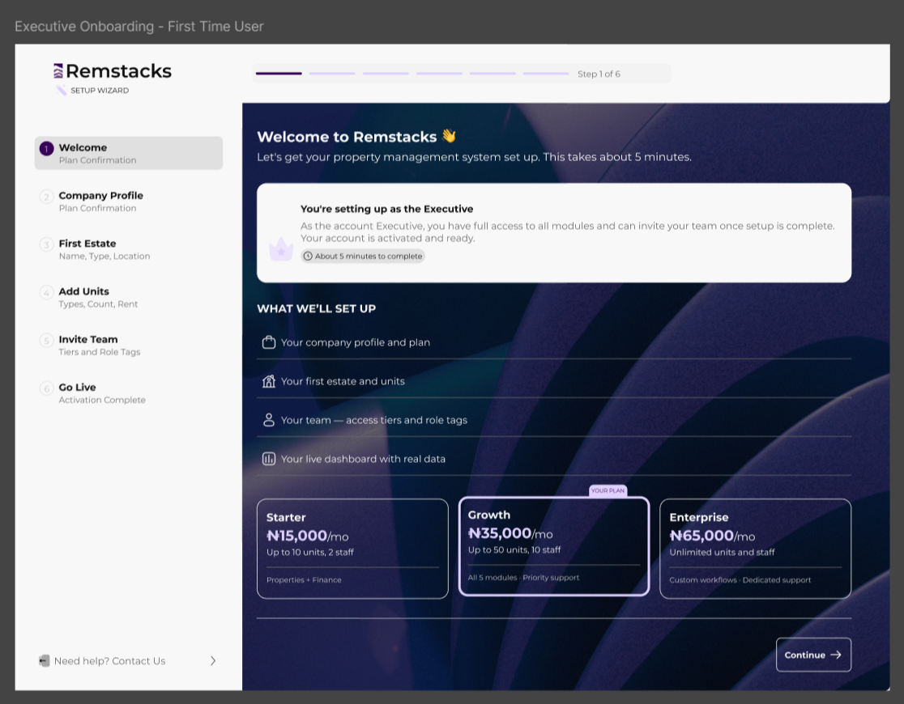Viewport: 904px width, 704px height.
Task: Click the sixth progress bar segment
Action: (x=546, y=74)
